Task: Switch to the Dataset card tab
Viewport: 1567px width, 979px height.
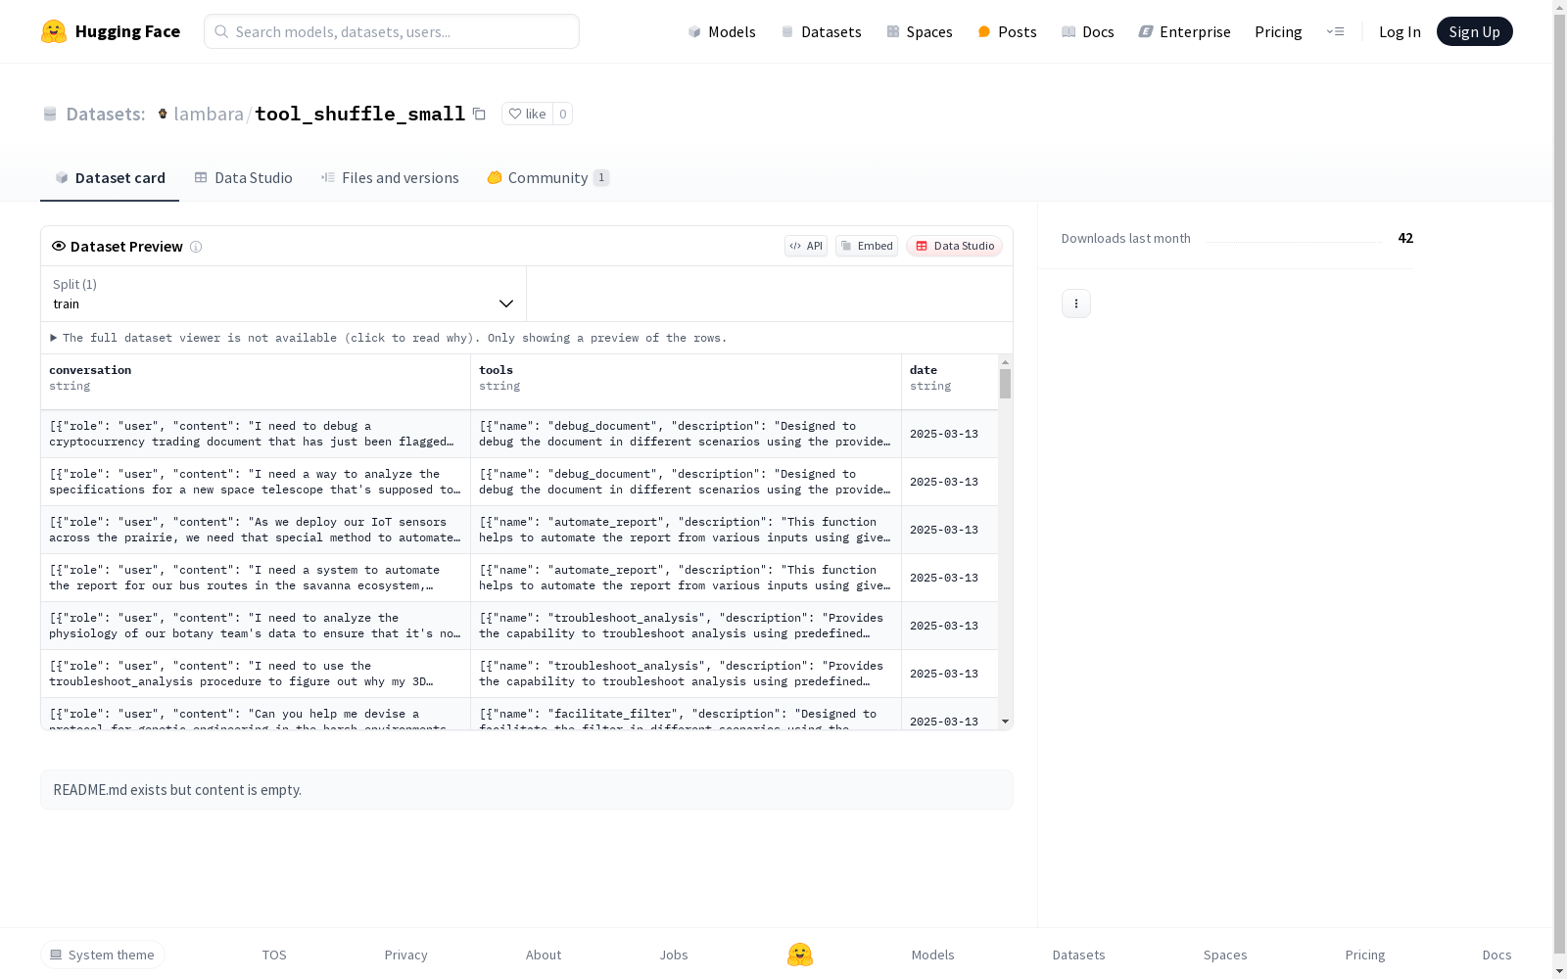Action: (x=110, y=177)
